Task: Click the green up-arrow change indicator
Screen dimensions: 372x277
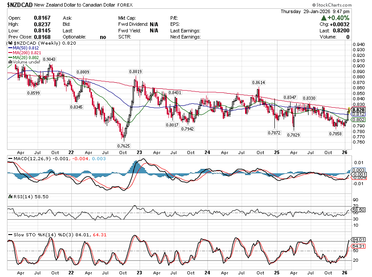Action: click(x=323, y=18)
